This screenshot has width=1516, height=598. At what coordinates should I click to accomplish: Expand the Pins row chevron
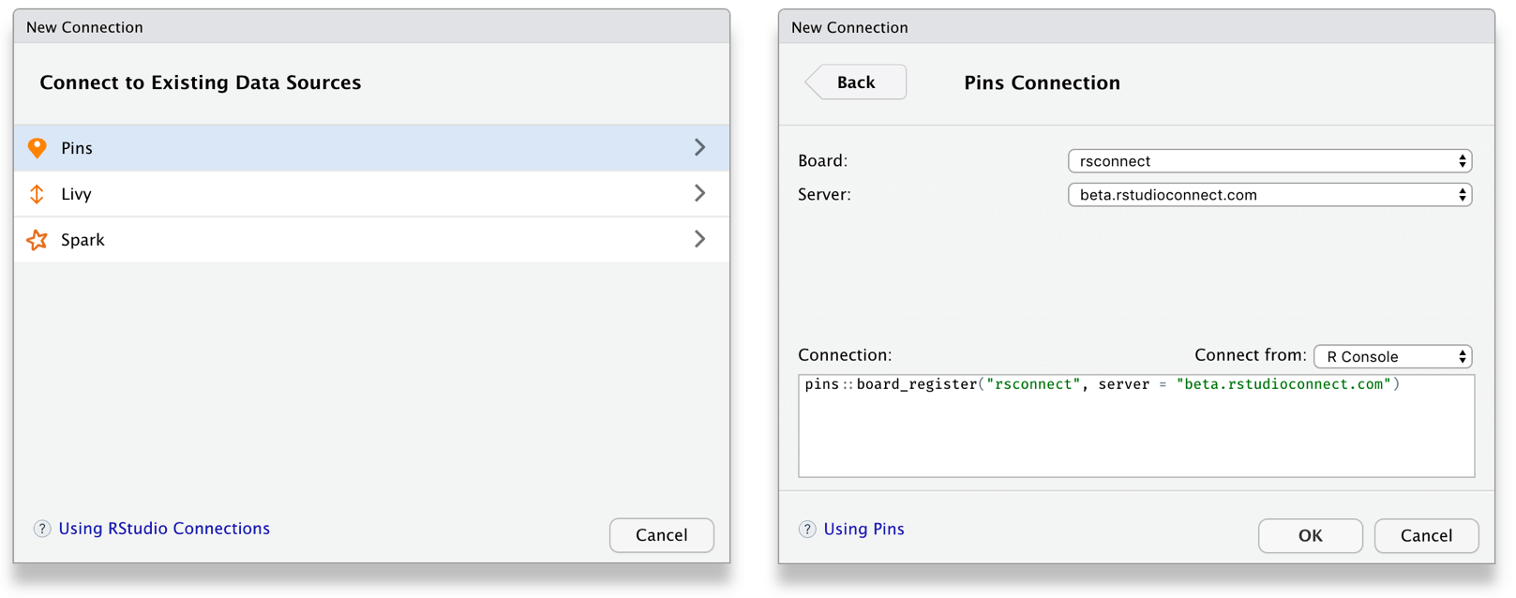point(699,147)
